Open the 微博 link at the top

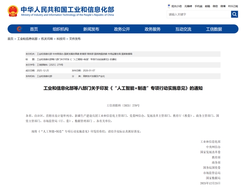point(223,6)
